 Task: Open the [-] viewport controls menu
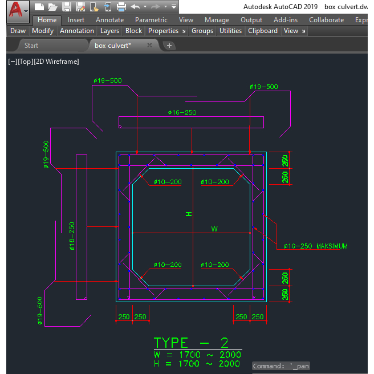[13, 62]
